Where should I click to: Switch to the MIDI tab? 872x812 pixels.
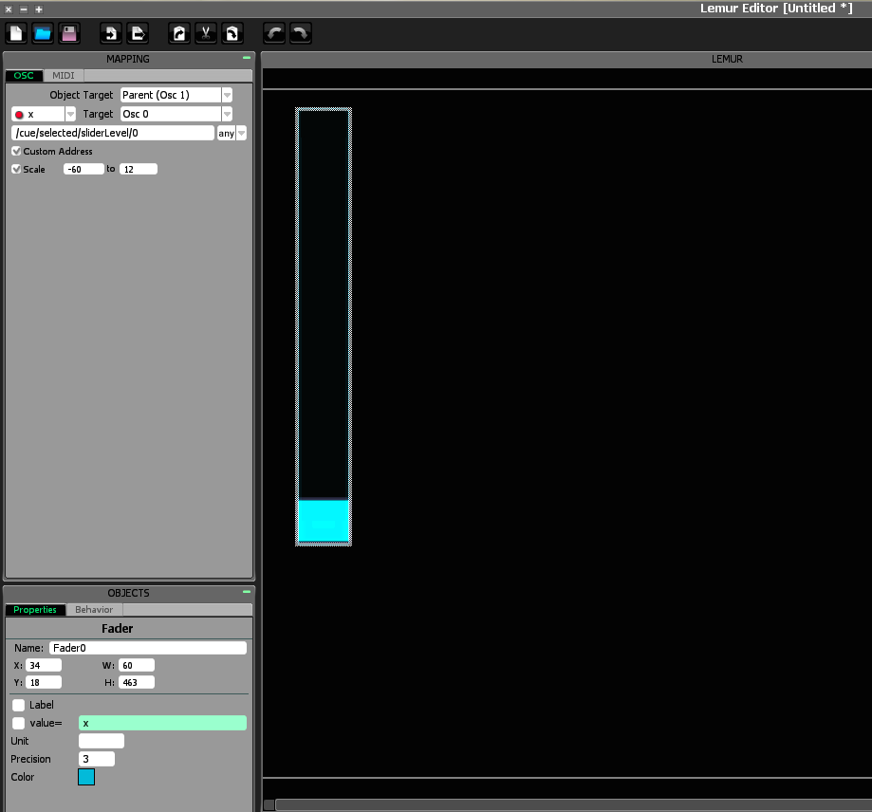pyautogui.click(x=64, y=76)
